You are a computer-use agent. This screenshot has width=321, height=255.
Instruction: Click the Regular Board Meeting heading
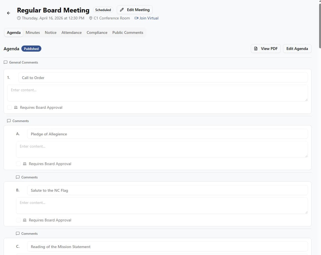coord(53,10)
